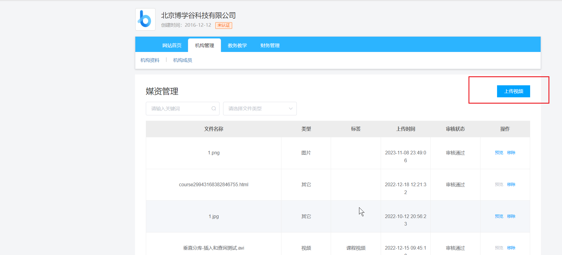Click the 未认证 badge

pyautogui.click(x=224, y=25)
